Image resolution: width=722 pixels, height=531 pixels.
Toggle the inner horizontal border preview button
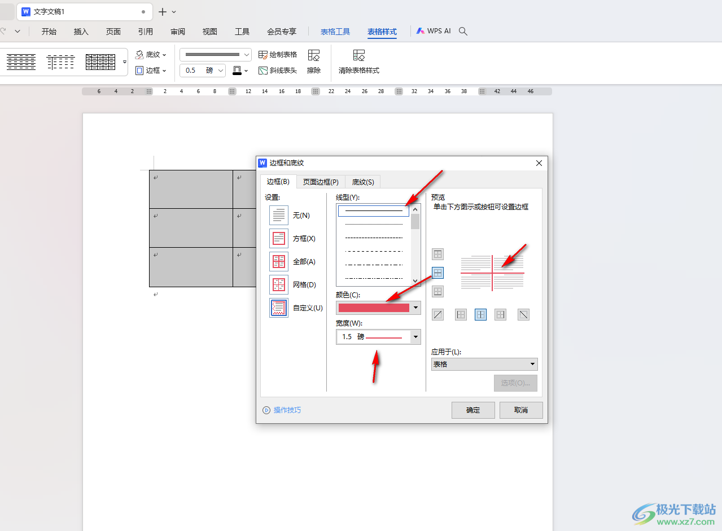point(437,273)
